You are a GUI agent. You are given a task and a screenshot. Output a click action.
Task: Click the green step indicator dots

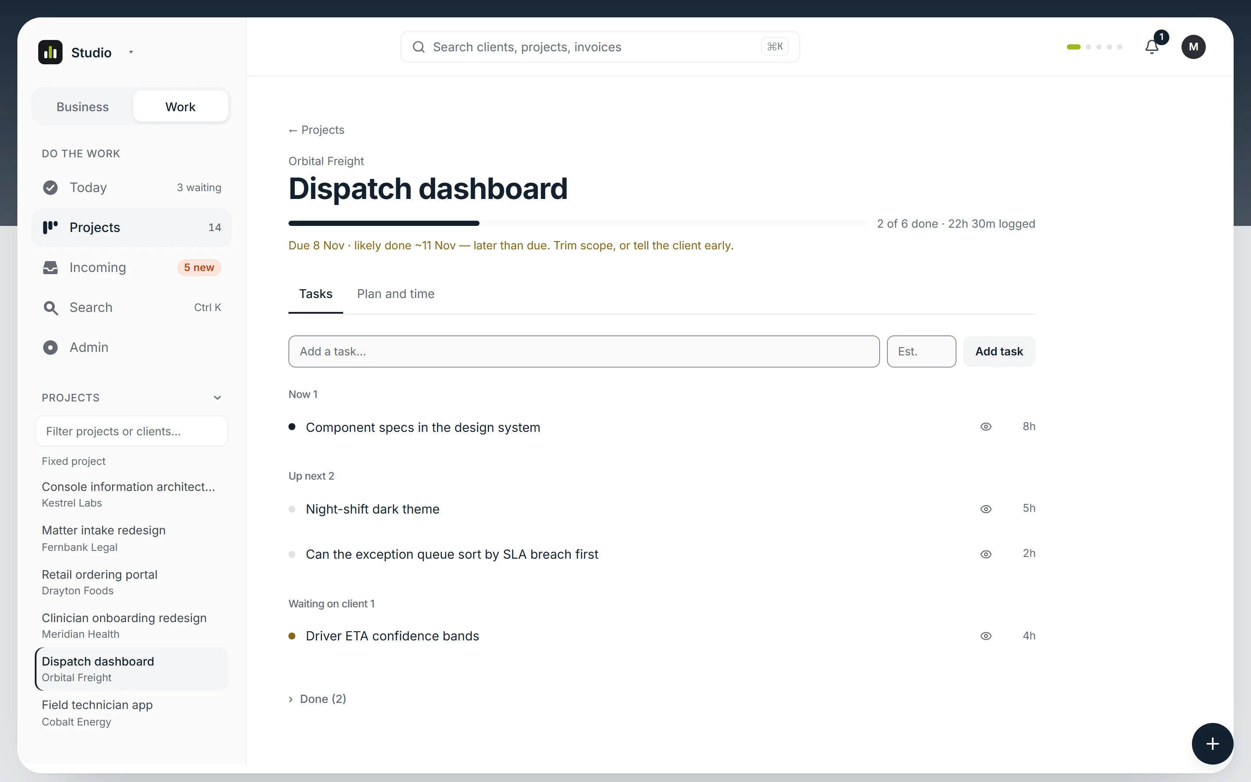click(1094, 47)
